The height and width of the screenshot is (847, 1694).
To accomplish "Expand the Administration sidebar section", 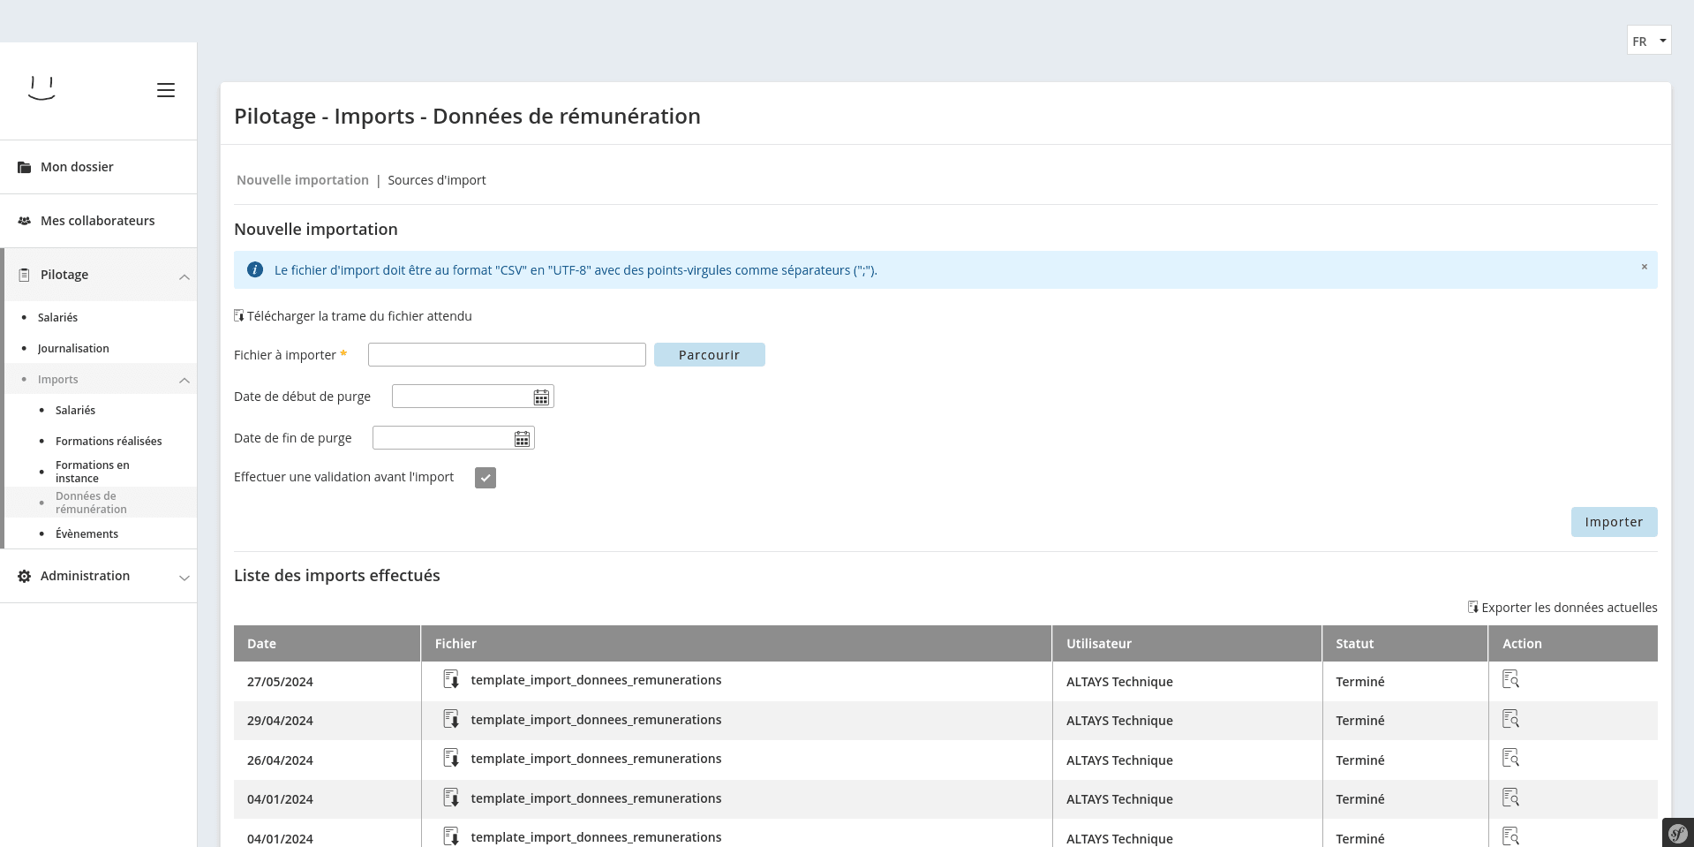I will 184,578.
